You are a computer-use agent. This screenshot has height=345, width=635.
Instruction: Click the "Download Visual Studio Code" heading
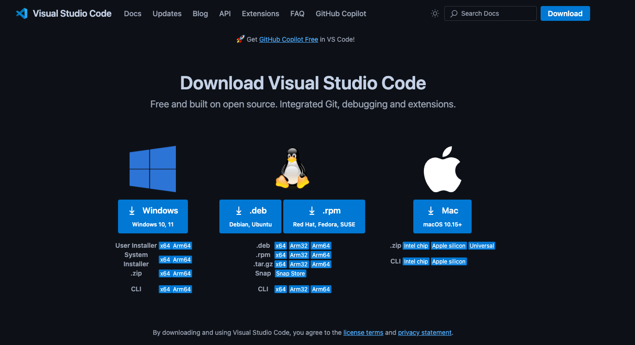point(303,83)
